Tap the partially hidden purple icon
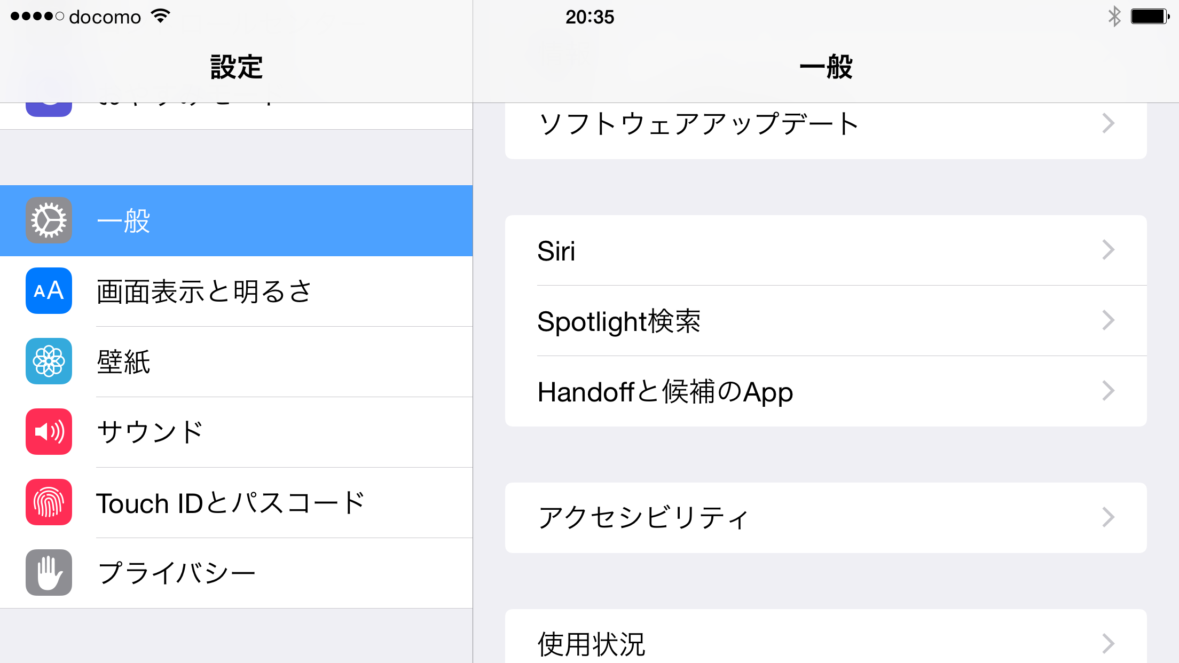This screenshot has width=1179, height=663. 49,109
